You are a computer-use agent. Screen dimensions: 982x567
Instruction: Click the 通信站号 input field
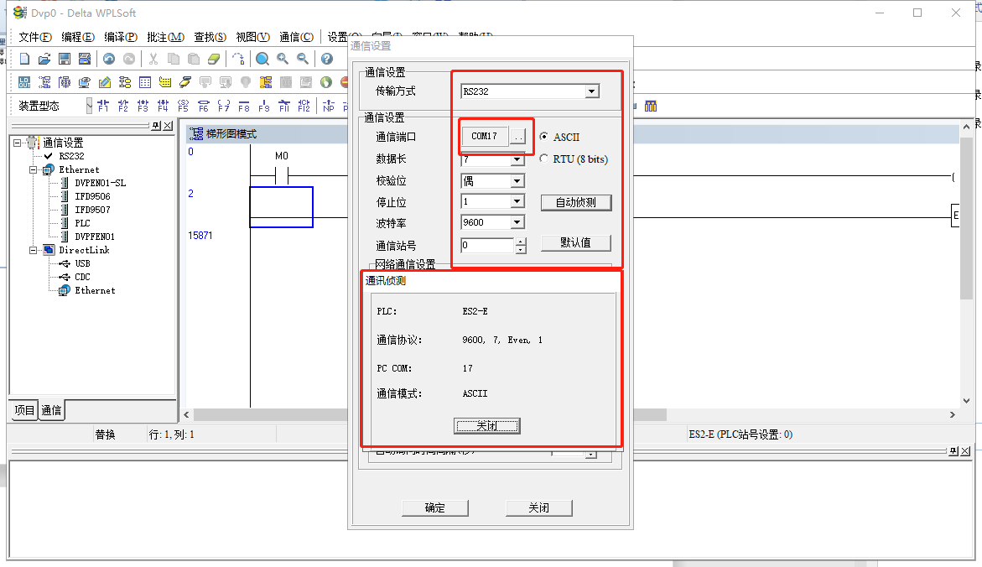pyautogui.click(x=488, y=246)
